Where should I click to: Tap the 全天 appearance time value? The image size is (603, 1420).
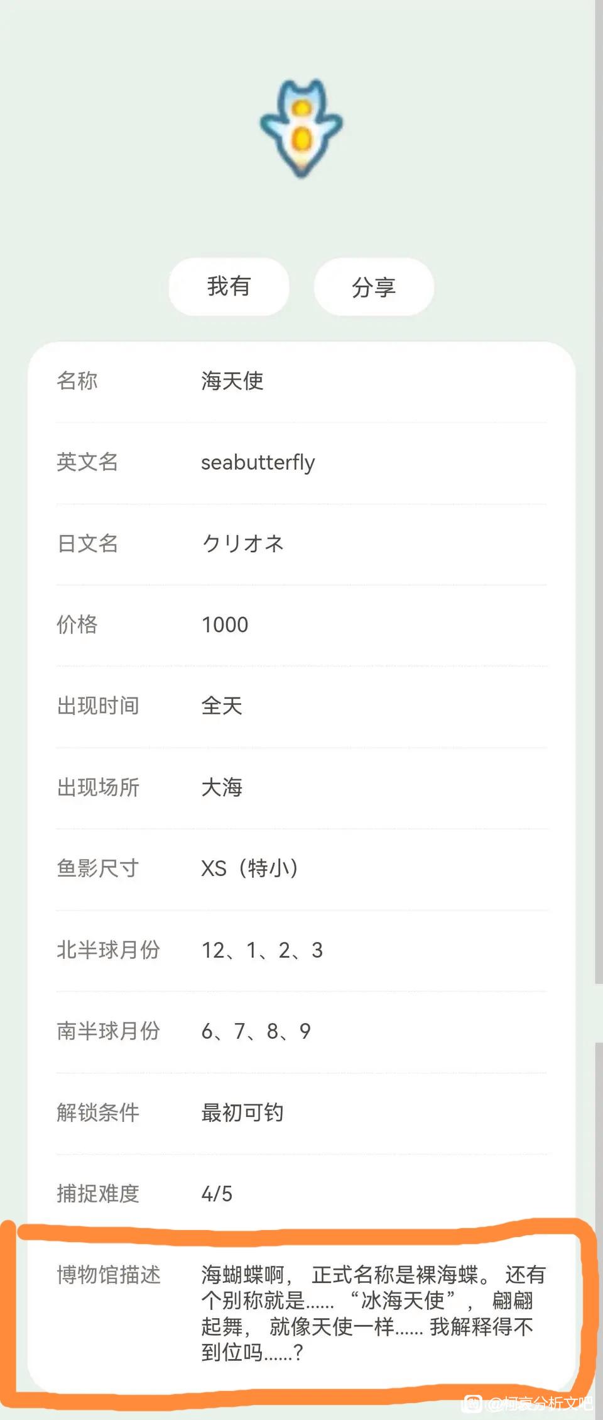tap(222, 706)
